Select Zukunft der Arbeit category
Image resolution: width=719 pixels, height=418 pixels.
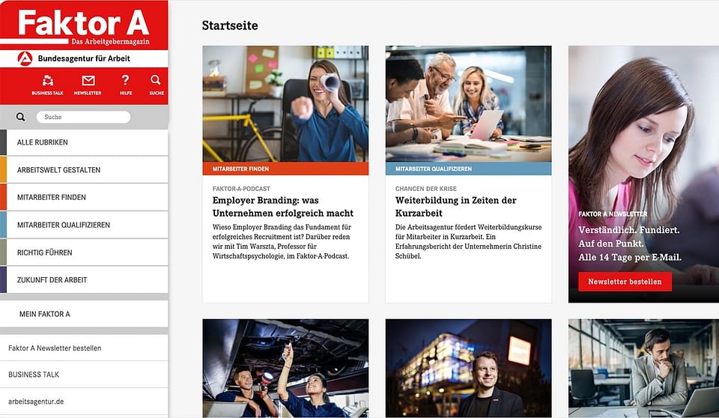[x=84, y=280]
